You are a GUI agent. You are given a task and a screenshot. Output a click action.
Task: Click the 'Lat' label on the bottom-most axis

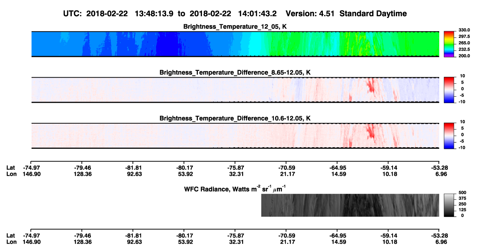(x=11, y=235)
